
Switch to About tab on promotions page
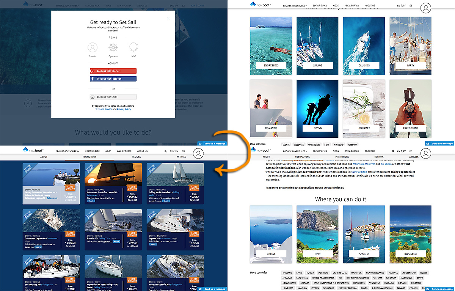[x=44, y=157]
